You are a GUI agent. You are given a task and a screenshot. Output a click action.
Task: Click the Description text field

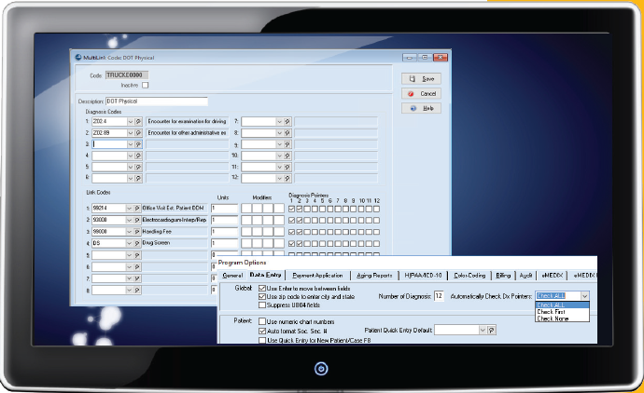tap(154, 101)
